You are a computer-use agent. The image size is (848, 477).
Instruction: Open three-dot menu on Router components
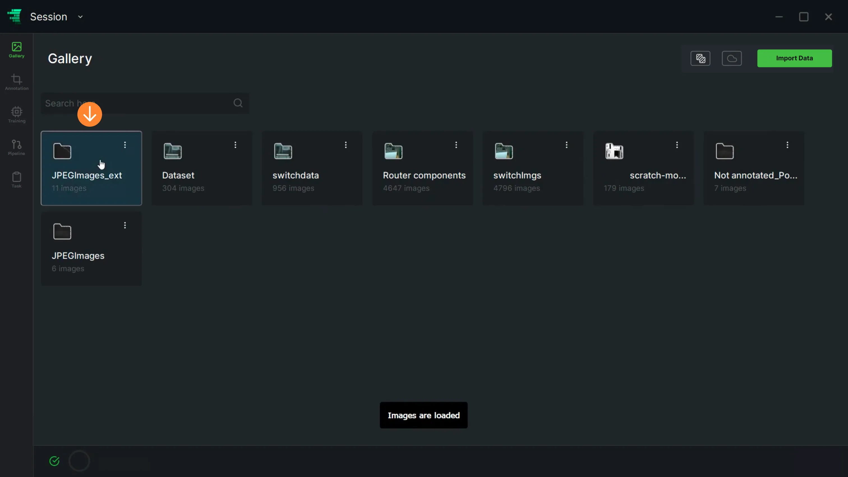456,145
